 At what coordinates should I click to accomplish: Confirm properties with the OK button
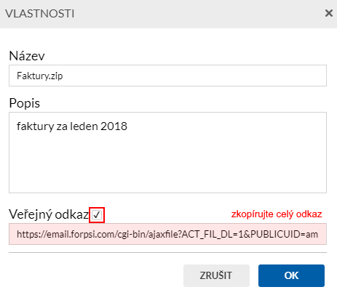click(291, 275)
